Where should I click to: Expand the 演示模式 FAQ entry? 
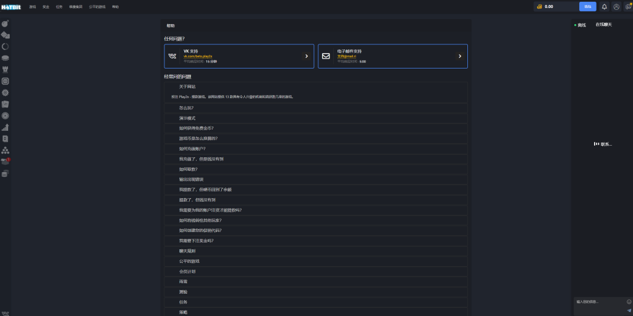click(316, 118)
